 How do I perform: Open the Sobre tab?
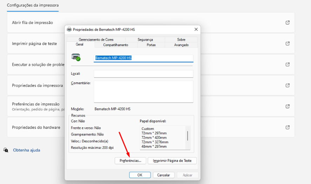pyautogui.click(x=181, y=39)
